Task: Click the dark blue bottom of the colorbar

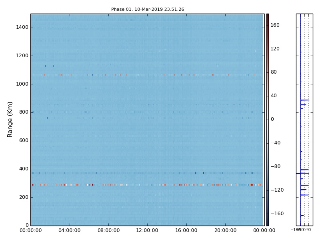Action: point(268,224)
